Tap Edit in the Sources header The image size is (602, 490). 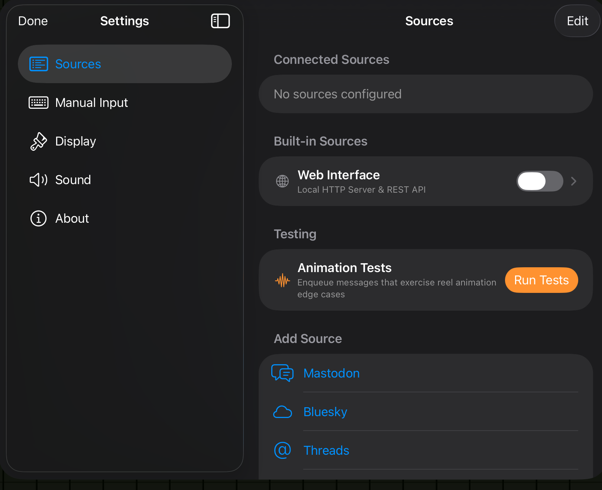tap(577, 21)
